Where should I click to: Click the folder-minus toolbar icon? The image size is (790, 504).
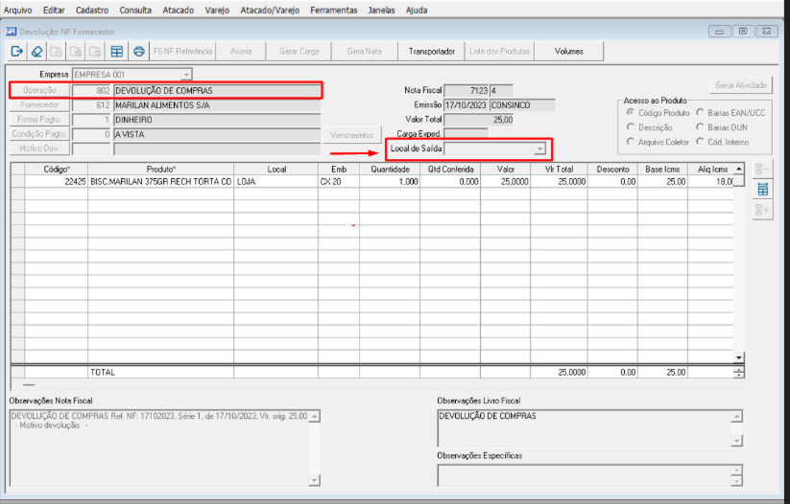pyautogui.click(x=95, y=52)
